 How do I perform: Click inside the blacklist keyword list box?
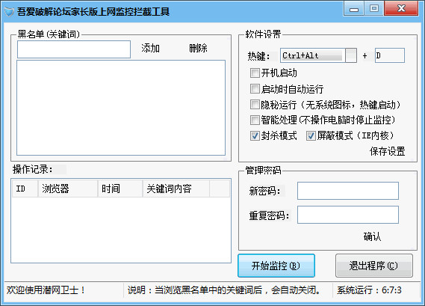121,108
